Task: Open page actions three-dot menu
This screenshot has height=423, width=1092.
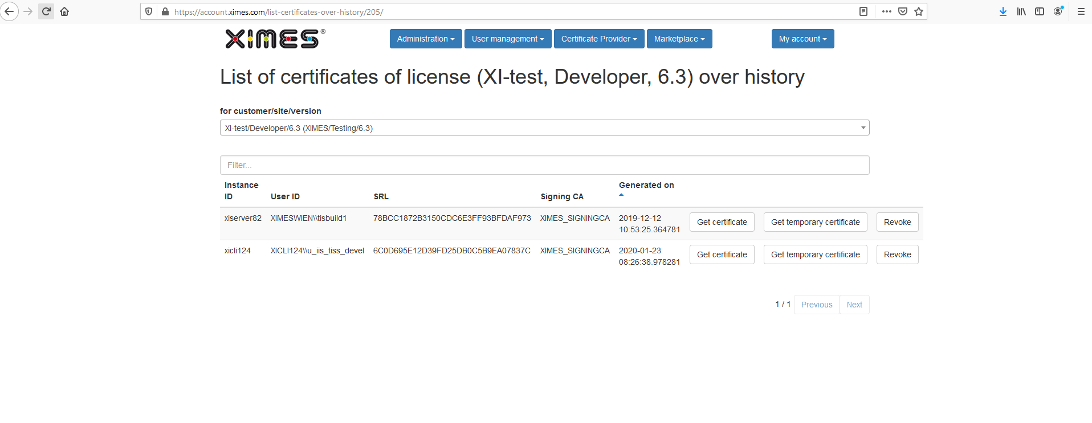Action: tap(886, 11)
